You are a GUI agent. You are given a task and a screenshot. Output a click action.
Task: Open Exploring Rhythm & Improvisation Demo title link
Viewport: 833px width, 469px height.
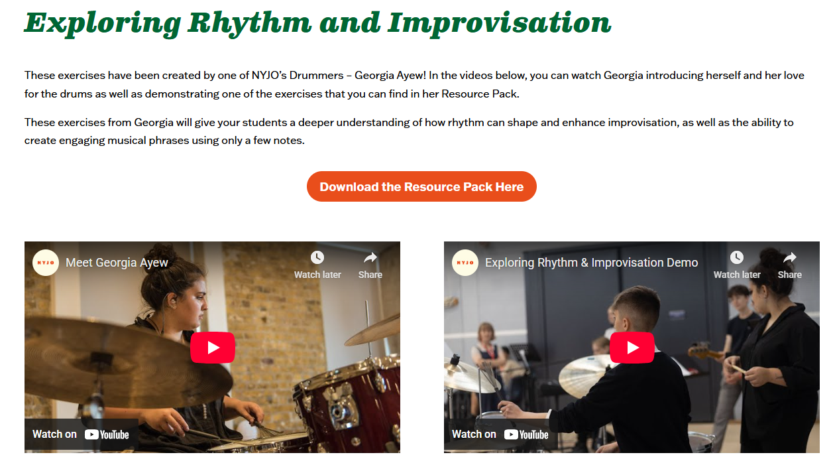click(591, 263)
